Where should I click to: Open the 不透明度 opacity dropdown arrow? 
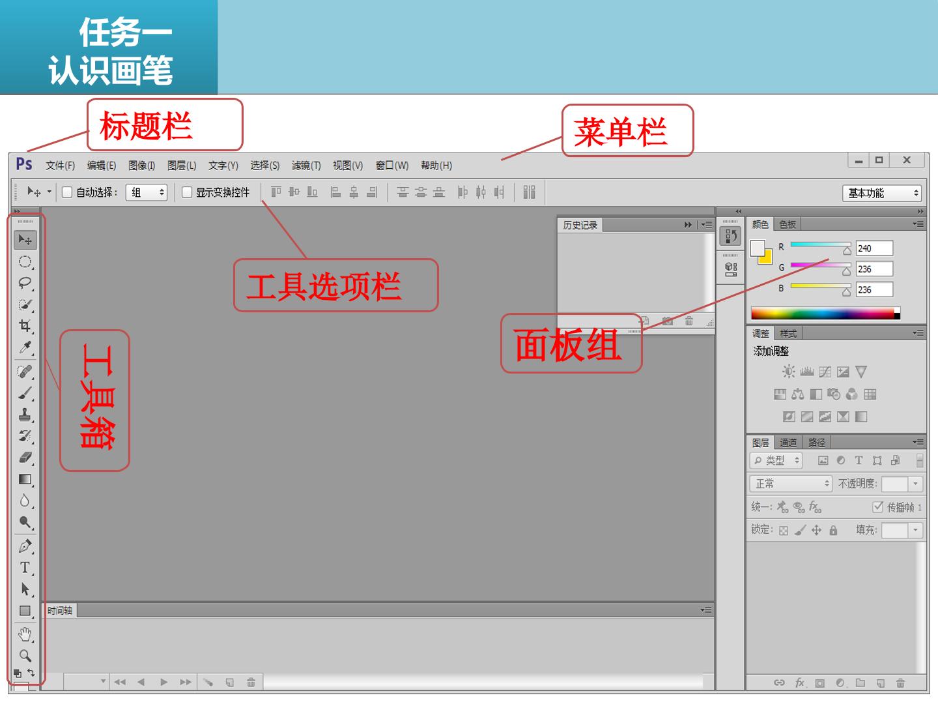pyautogui.click(x=916, y=484)
